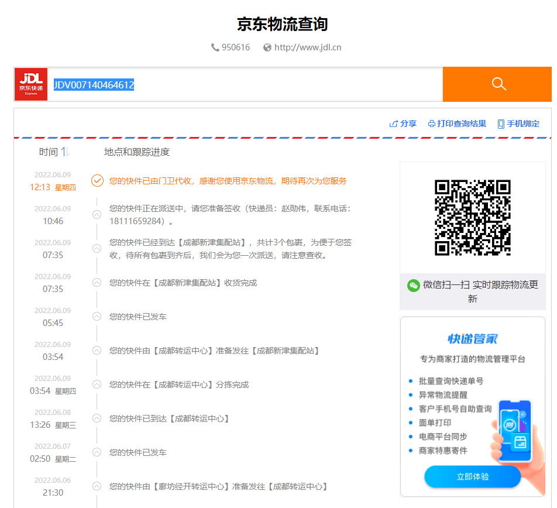
Task: Click timeline marker for 已到达成都转运中心
Action: pos(97,418)
